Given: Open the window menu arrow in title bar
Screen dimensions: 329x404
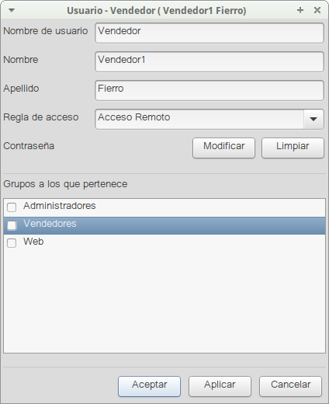Looking at the screenshot, I should point(12,10).
